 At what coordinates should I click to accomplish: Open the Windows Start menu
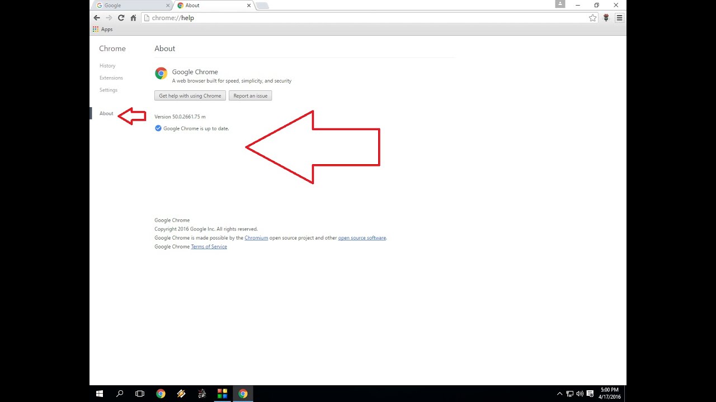(x=100, y=394)
